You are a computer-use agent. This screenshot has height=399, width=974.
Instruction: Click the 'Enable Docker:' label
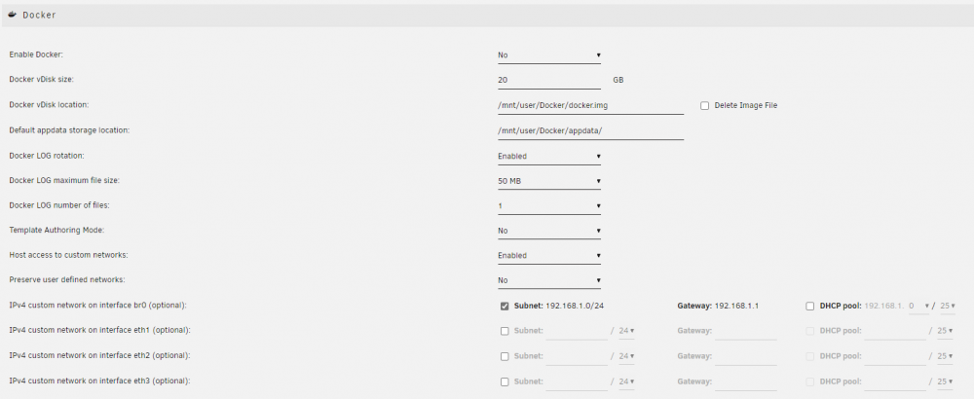pyautogui.click(x=36, y=54)
